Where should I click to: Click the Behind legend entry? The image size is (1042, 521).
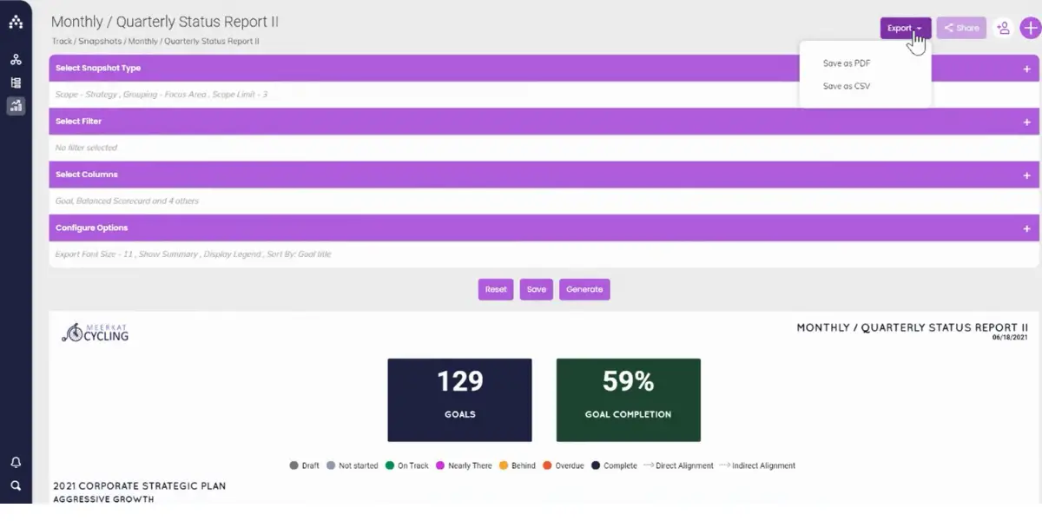(517, 465)
